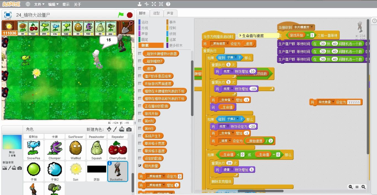Edit the 111111 value field
The height and width of the screenshot is (195, 377).
click(x=354, y=102)
